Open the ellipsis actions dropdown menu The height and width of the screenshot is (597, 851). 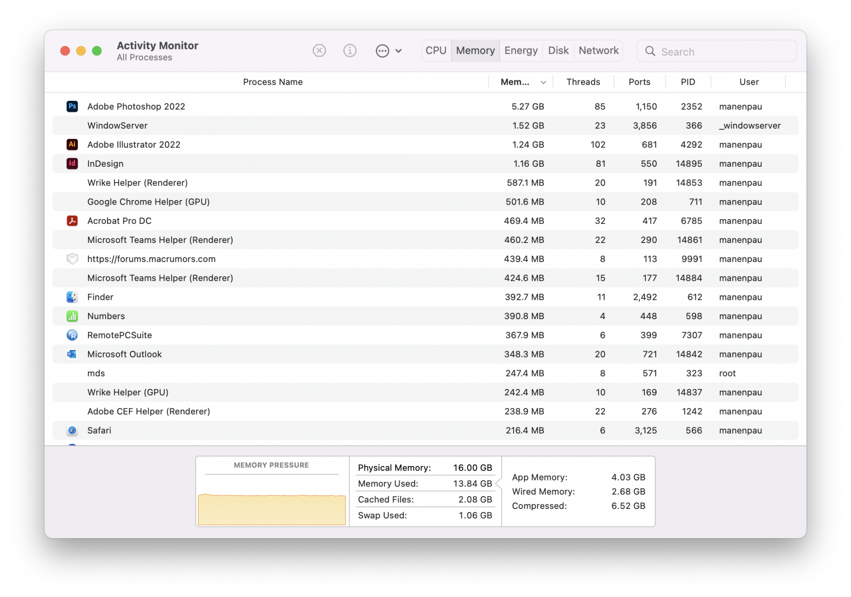pyautogui.click(x=388, y=51)
